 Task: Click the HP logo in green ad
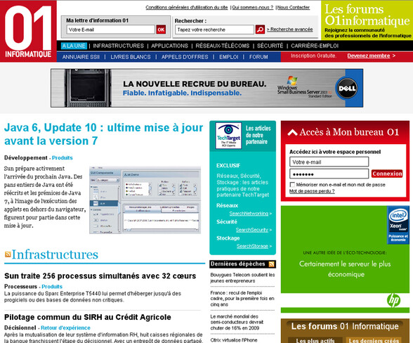point(393,300)
